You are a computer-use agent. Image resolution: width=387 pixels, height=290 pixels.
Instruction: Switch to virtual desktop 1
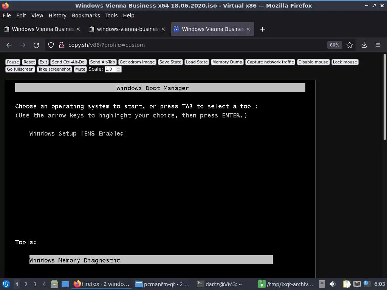coord(17,284)
